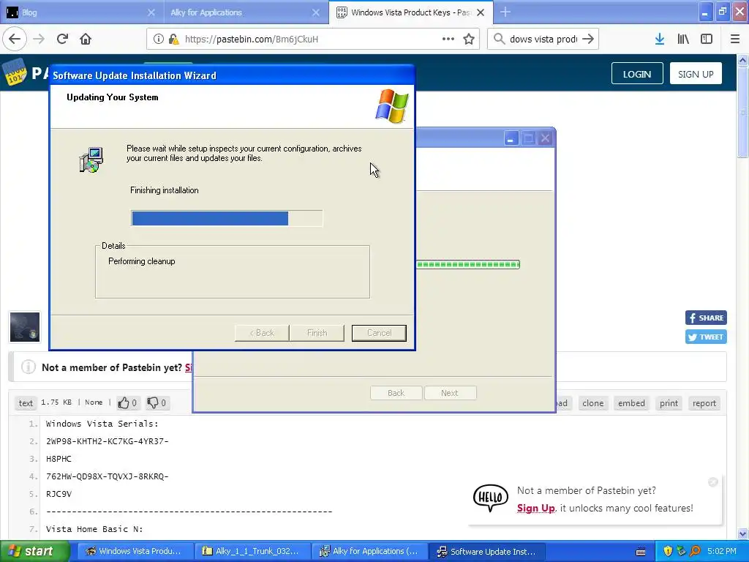Bookmark this page with the star
Screen dimensions: 749x562
point(469,40)
